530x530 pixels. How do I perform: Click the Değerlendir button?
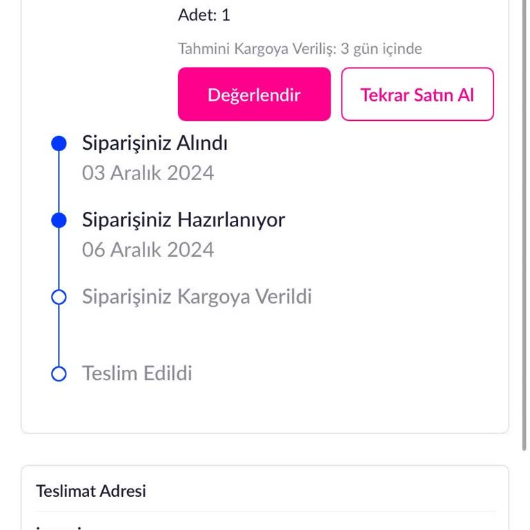(x=254, y=95)
